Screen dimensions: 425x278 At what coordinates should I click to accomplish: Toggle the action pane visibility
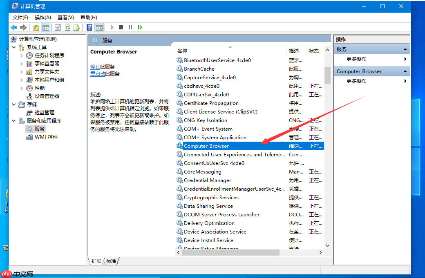tap(99, 27)
